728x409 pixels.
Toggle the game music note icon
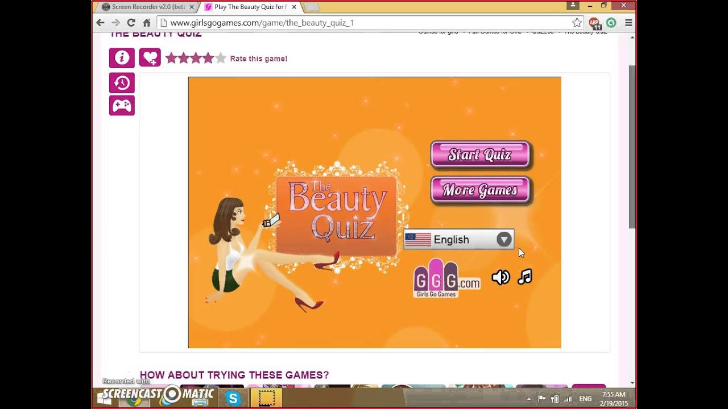[x=524, y=277]
